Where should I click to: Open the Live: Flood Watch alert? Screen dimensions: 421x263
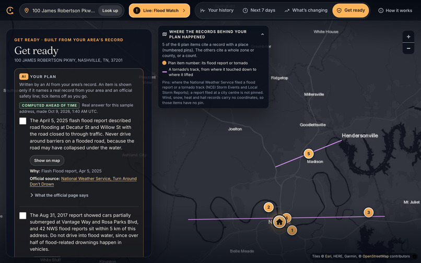(159, 10)
